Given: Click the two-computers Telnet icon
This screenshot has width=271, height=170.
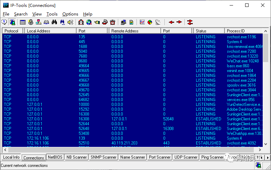Looking at the screenshot, I should [x=123, y=22].
